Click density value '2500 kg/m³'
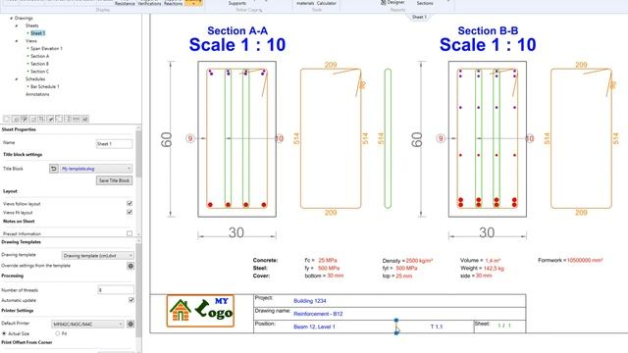This screenshot has width=628, height=353. pos(419,261)
